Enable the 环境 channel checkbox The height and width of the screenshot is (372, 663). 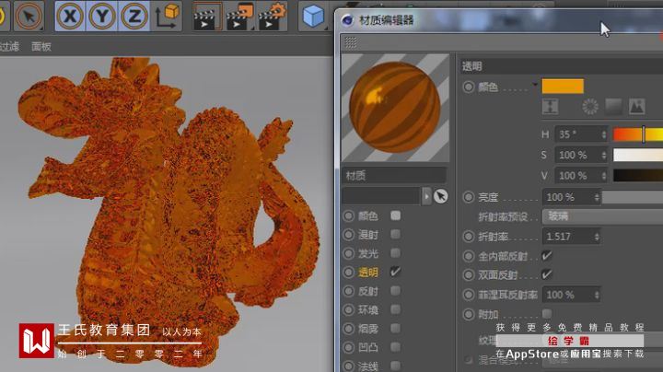click(x=396, y=309)
